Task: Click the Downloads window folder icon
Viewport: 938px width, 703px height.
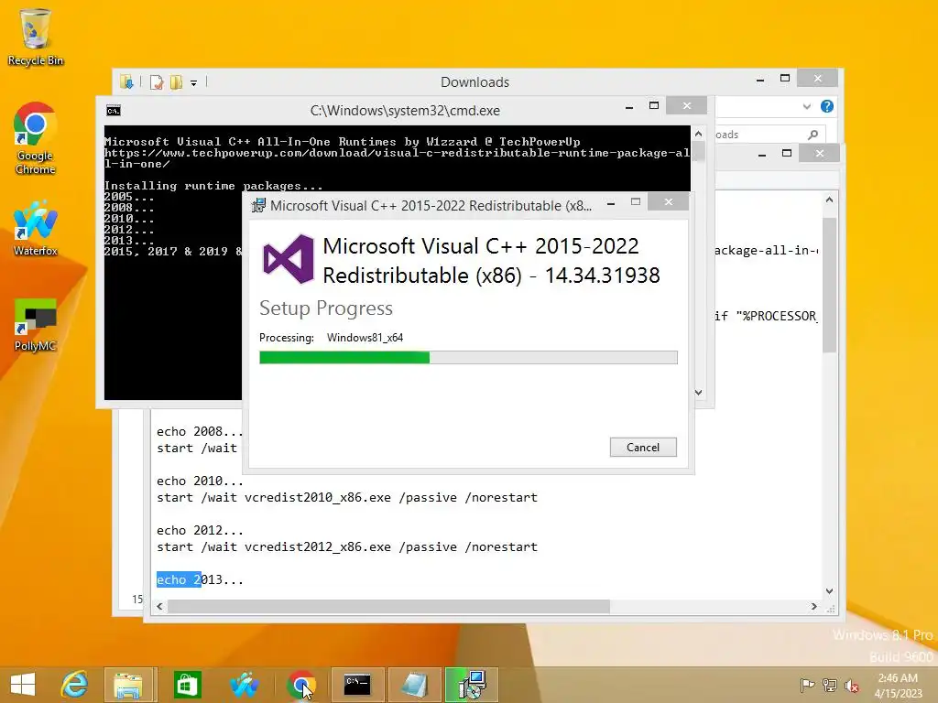Action: (x=126, y=81)
